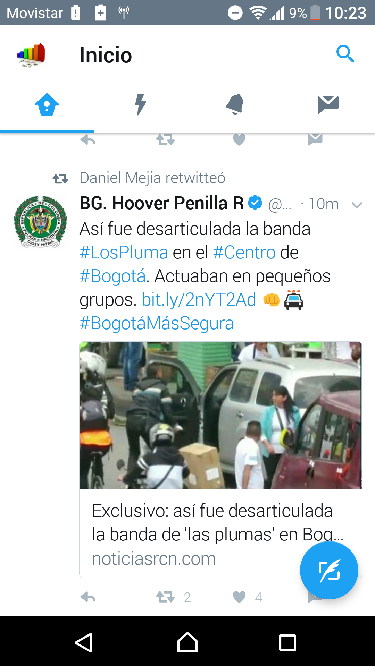Retweet the tweet showing 2 retweets
This screenshot has height=666, width=375.
tap(165, 597)
